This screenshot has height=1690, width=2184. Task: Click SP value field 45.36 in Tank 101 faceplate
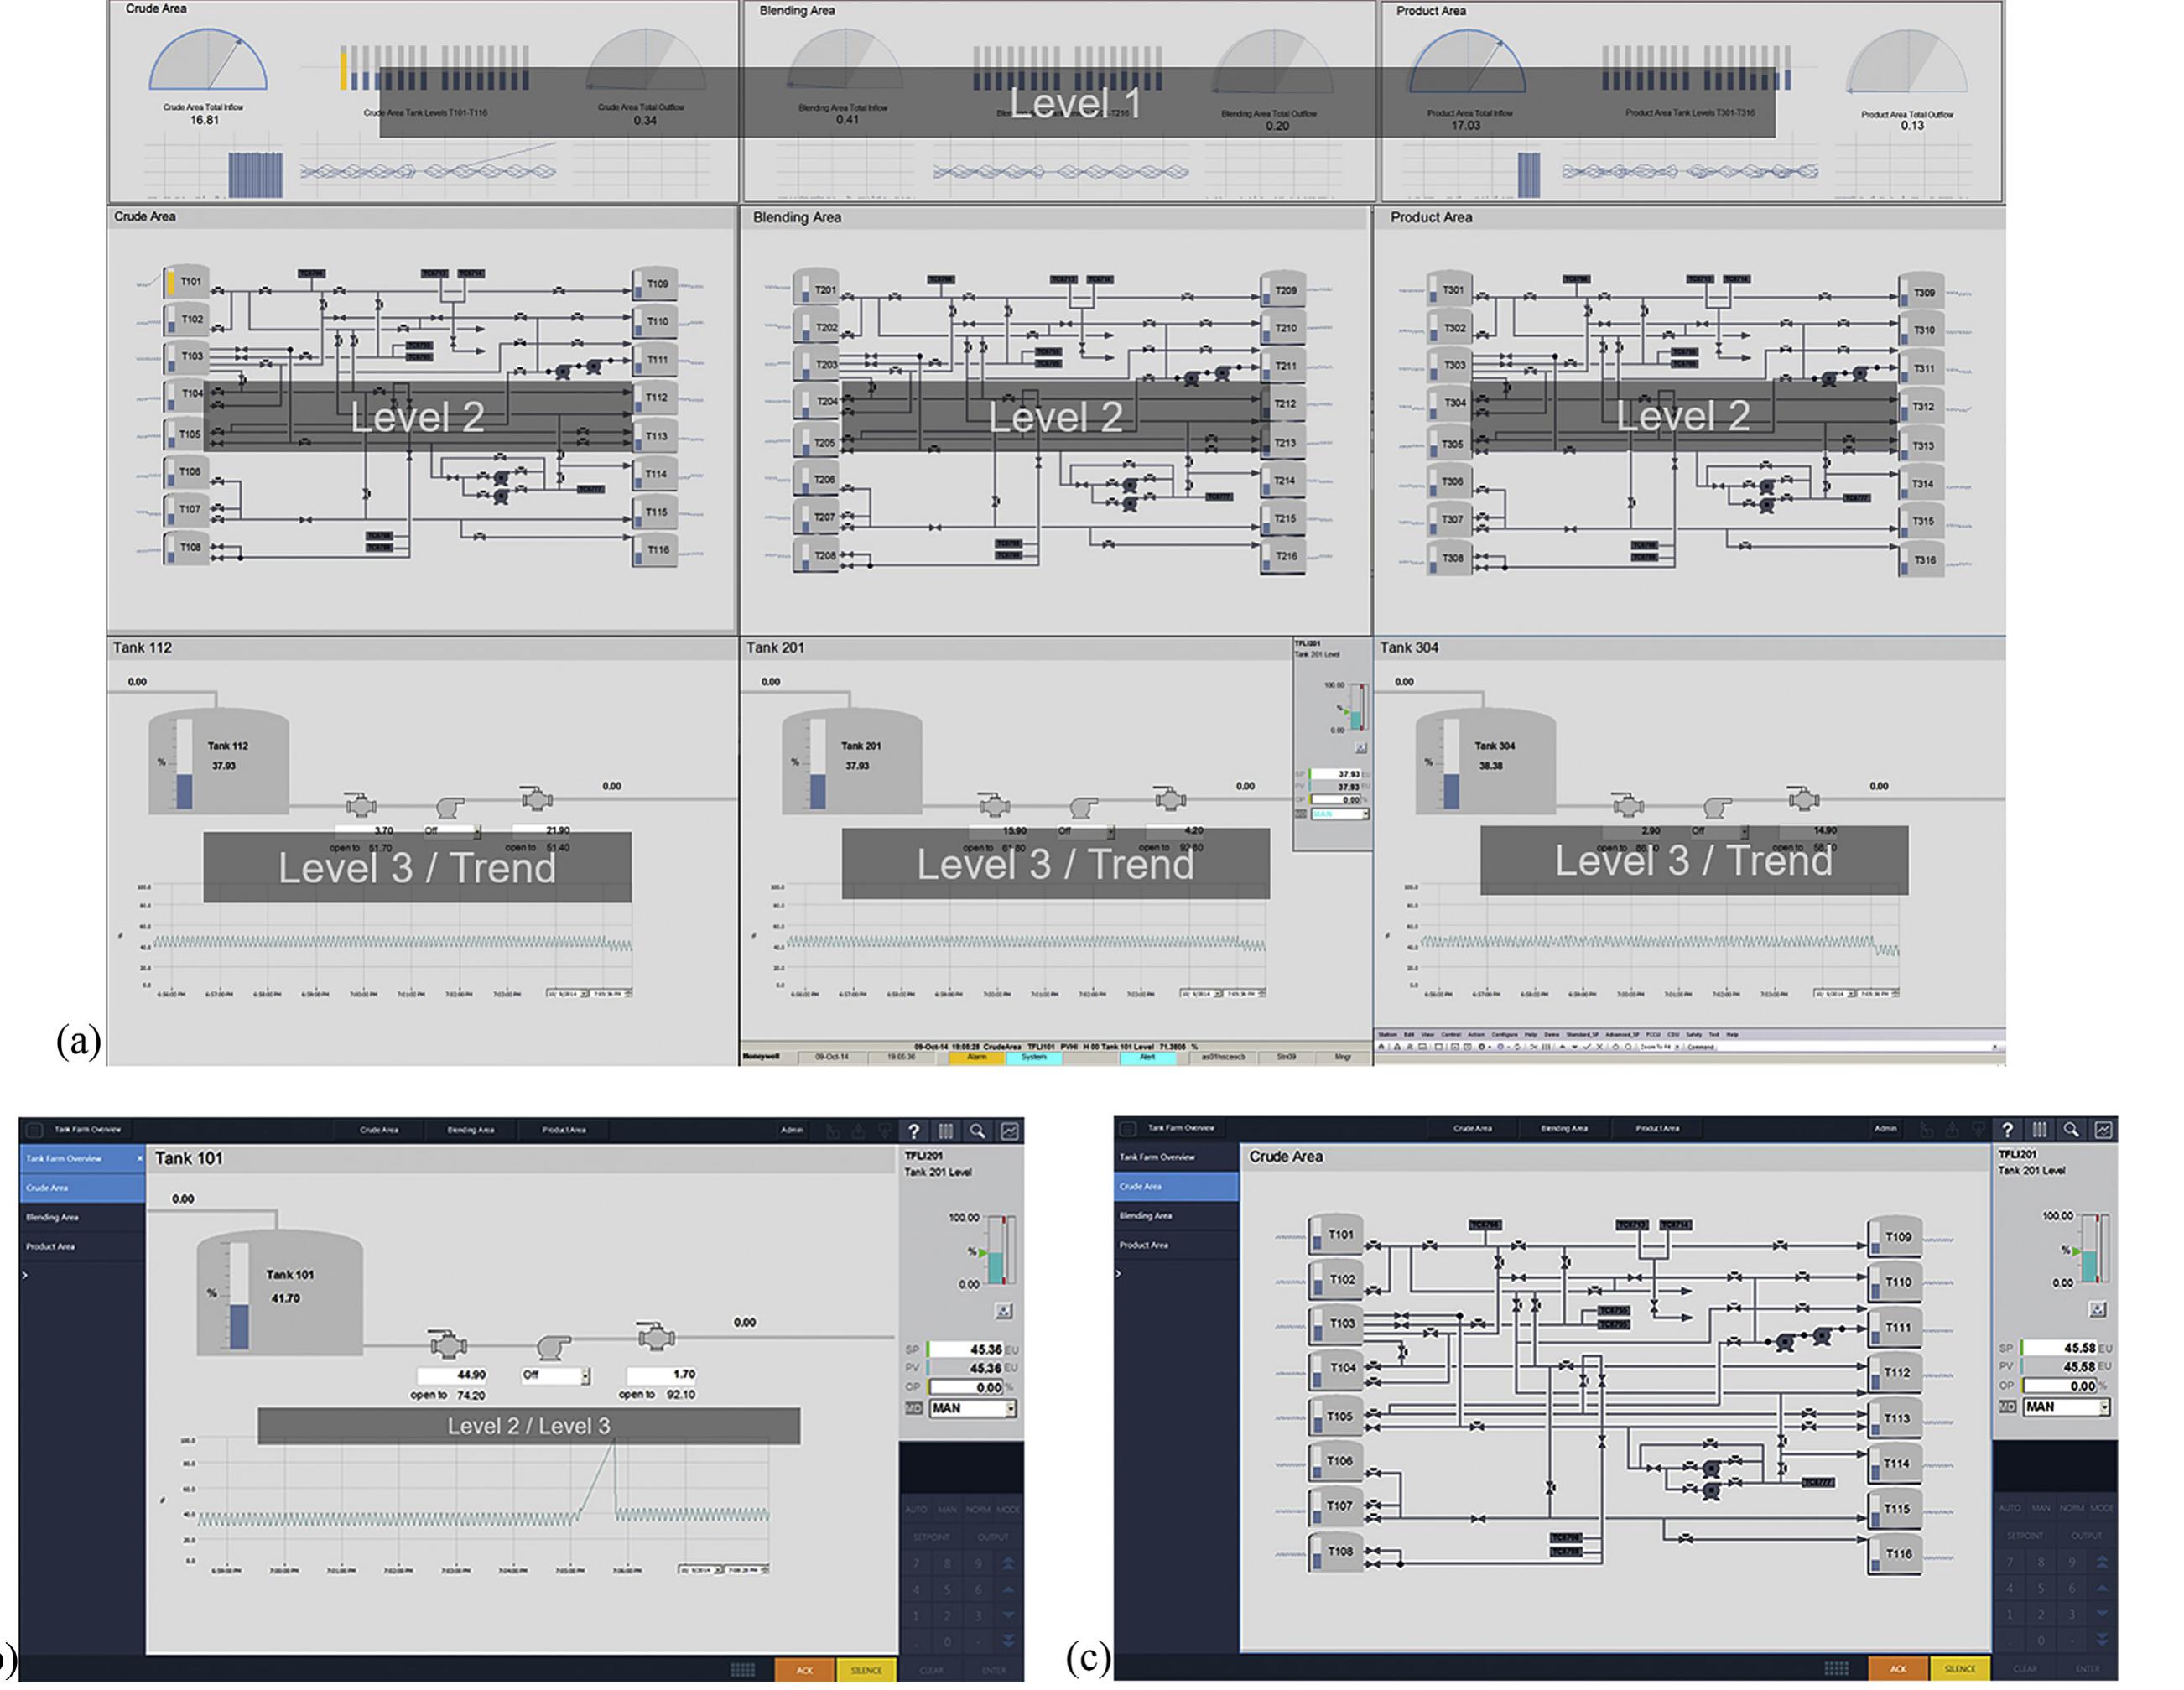pos(965,1349)
